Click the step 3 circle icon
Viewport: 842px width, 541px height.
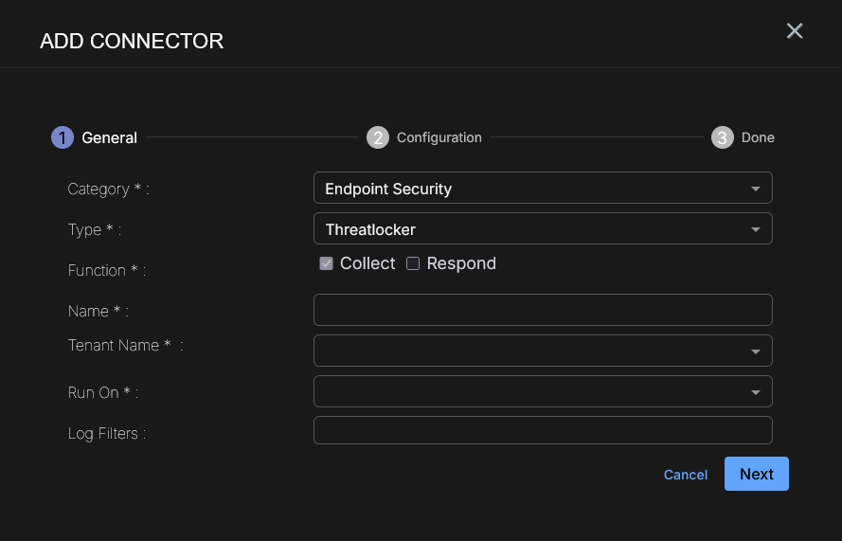(723, 137)
